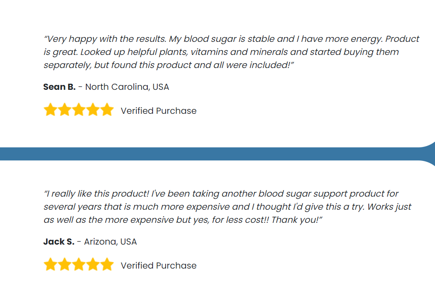Click fifth star in Jack S.'s rating
This screenshot has width=435, height=293.
[x=107, y=264]
